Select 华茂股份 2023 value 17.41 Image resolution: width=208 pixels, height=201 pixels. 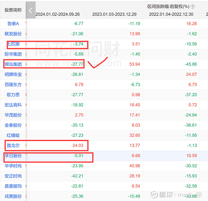coord(135,115)
